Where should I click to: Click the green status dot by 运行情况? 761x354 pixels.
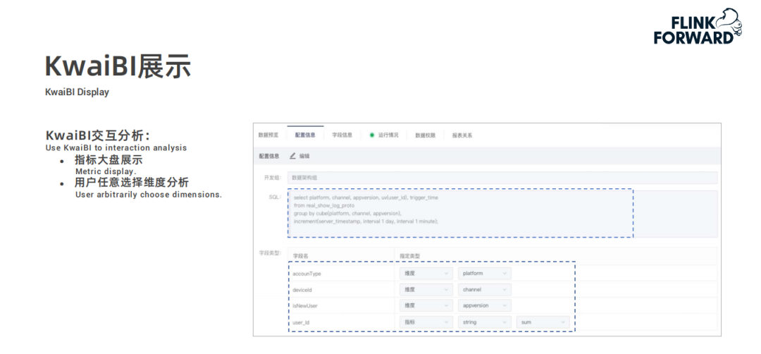tap(372, 135)
